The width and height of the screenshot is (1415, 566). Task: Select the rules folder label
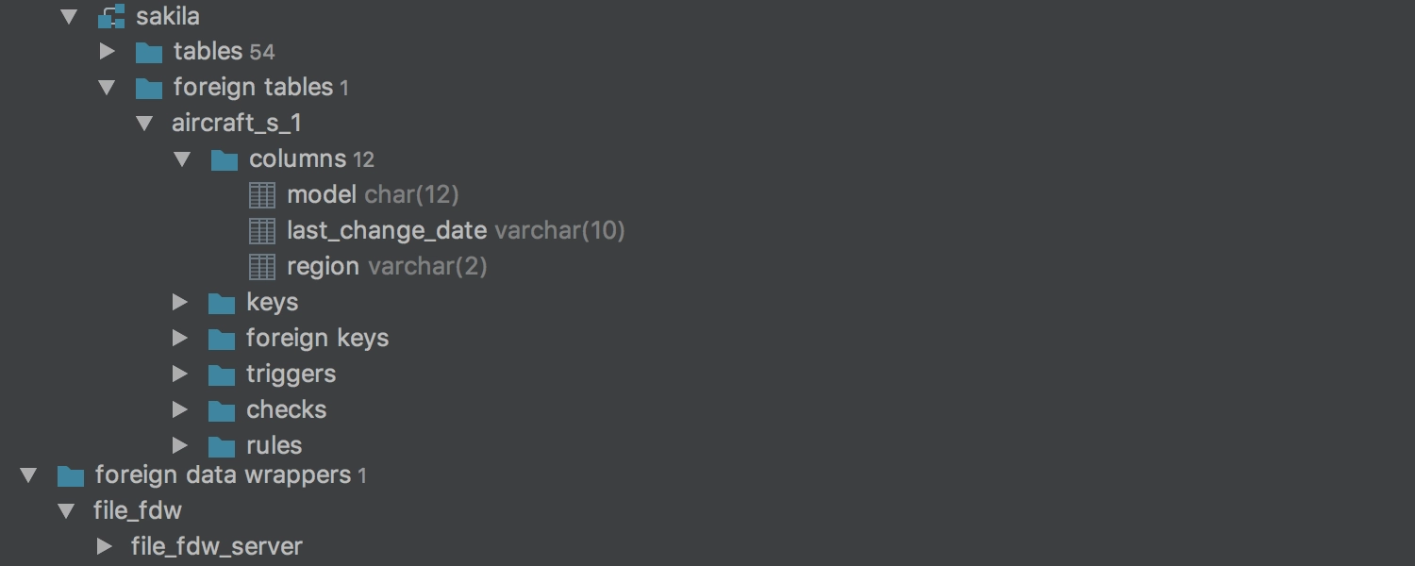pyautogui.click(x=274, y=445)
